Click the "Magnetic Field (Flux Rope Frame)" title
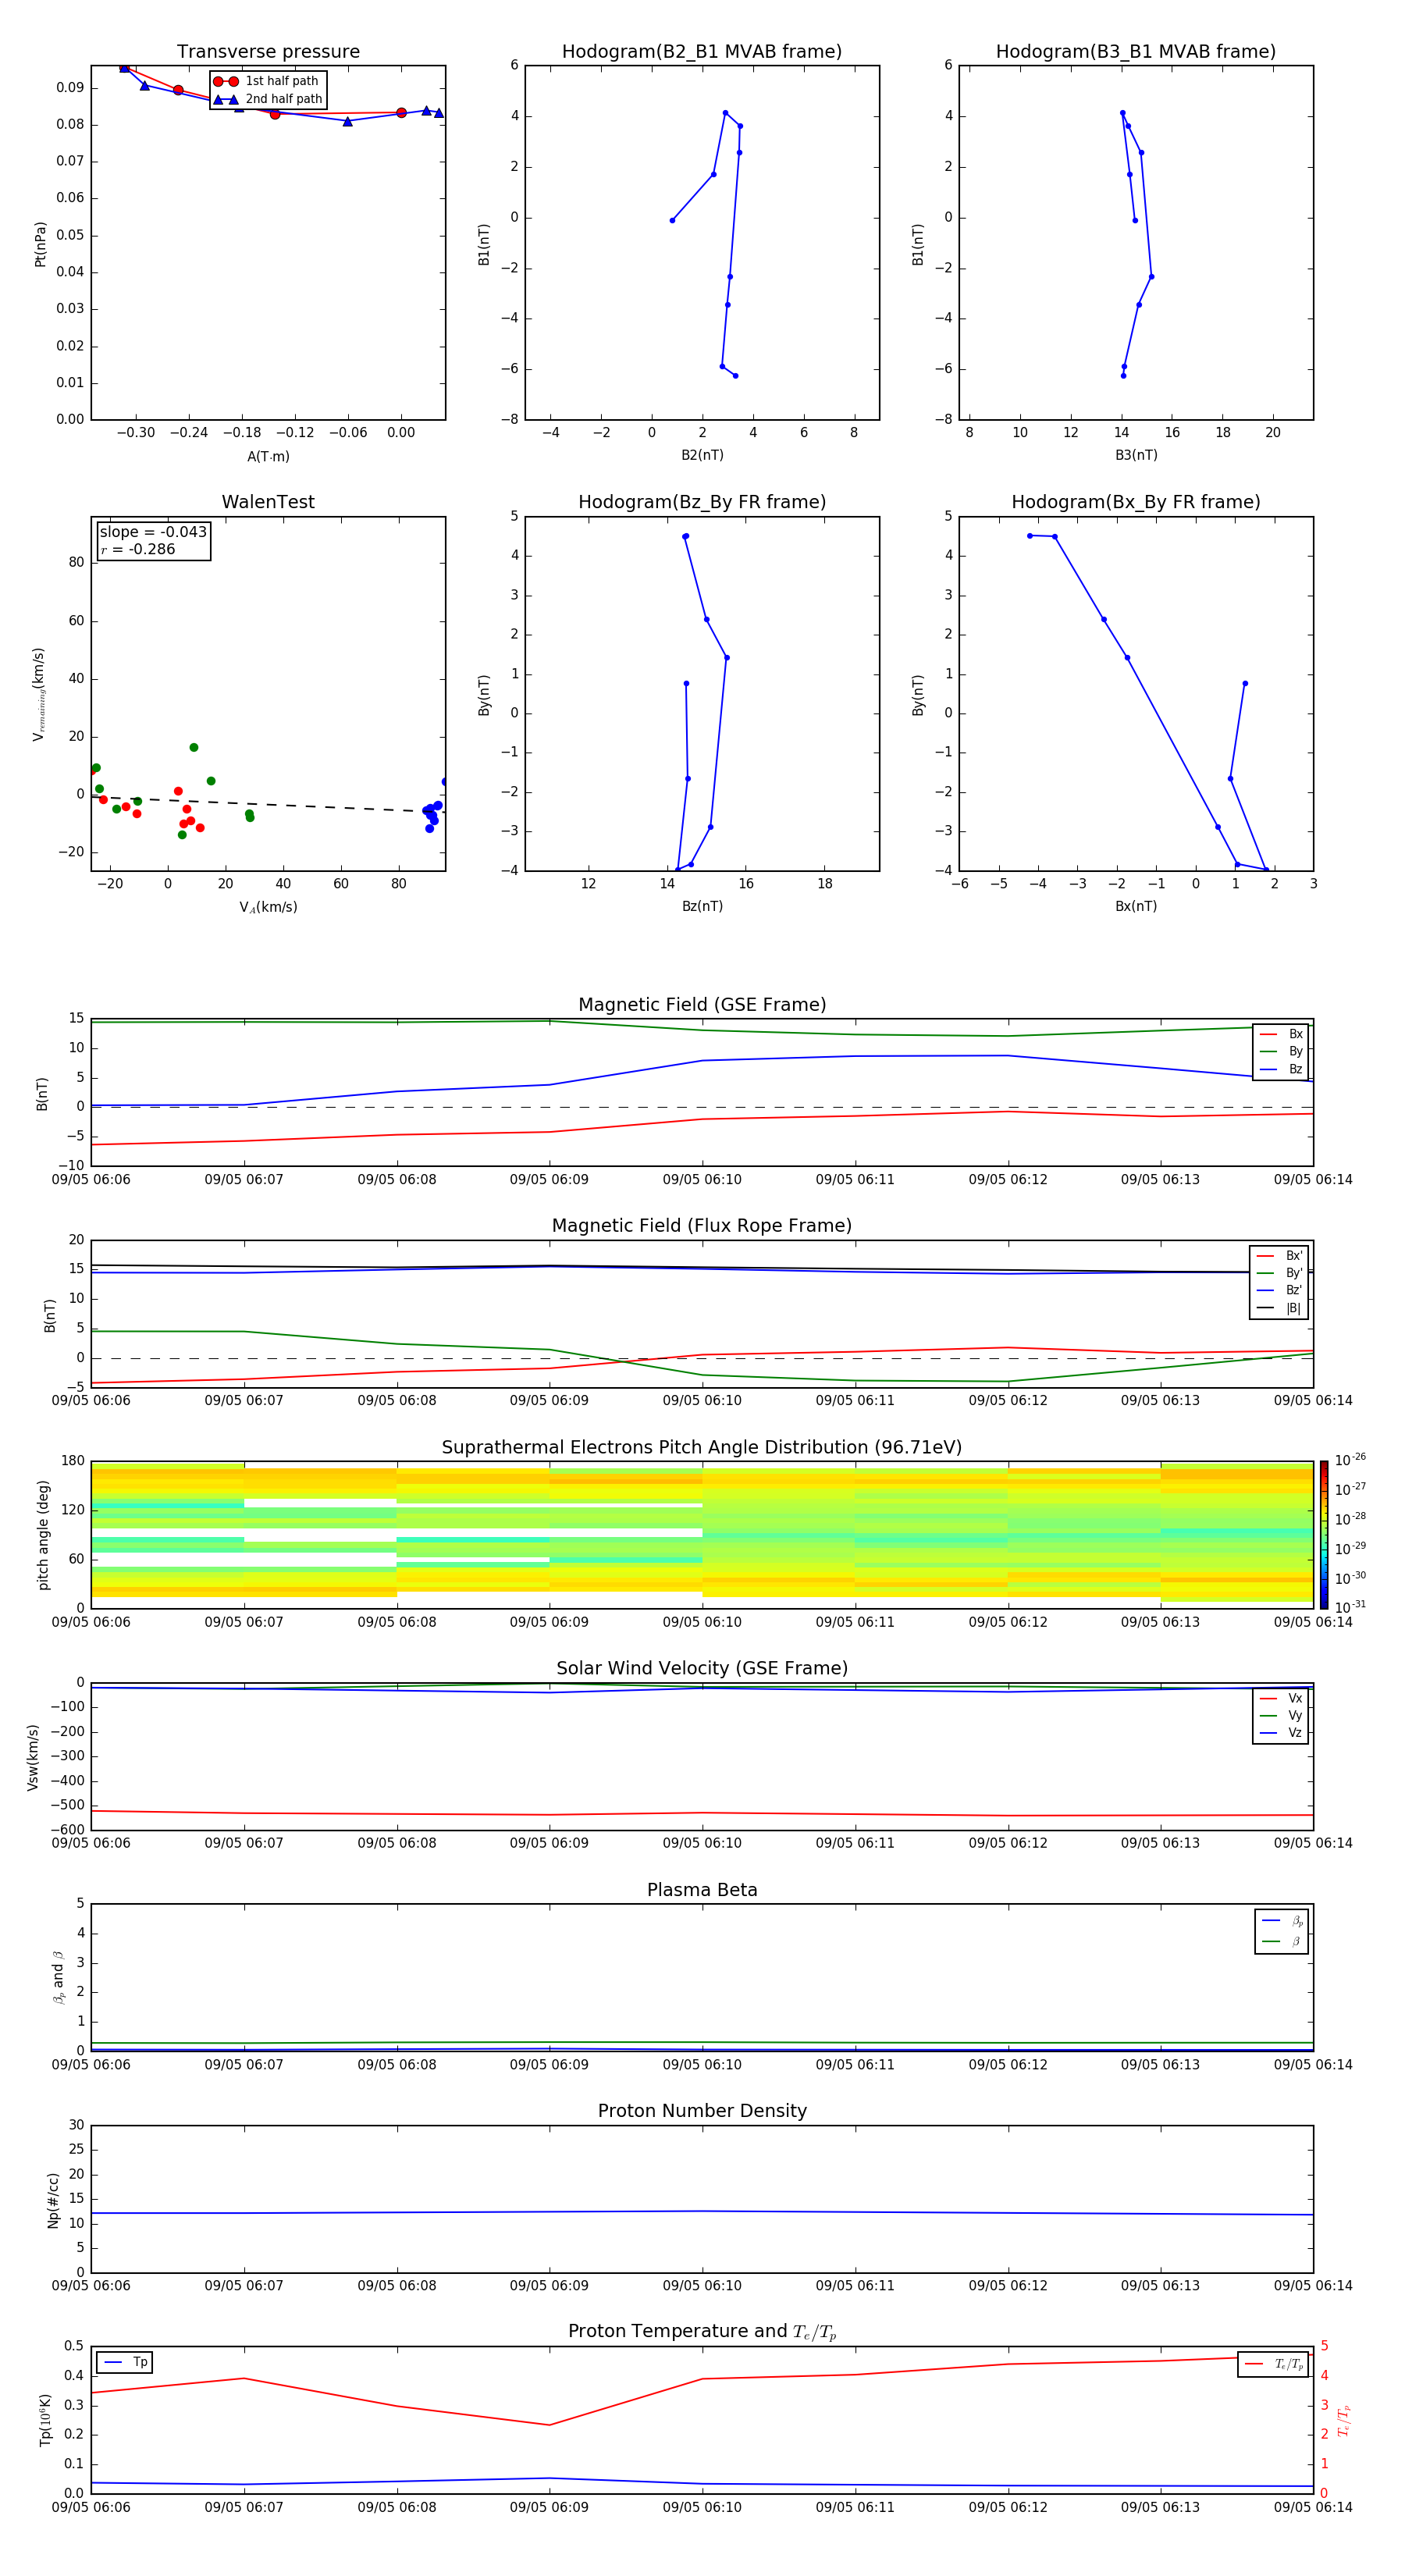 pyautogui.click(x=701, y=1226)
